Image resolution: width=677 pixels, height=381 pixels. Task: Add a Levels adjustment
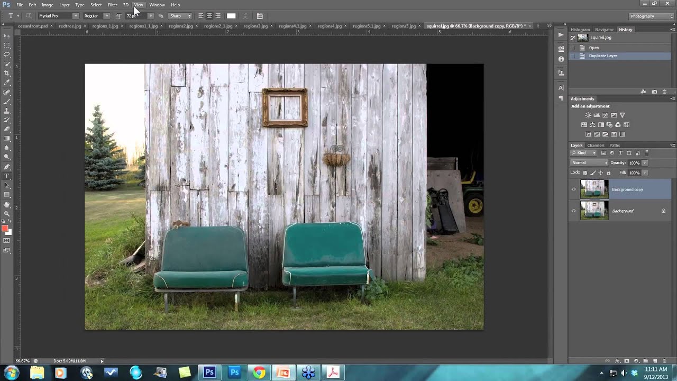[597, 115]
